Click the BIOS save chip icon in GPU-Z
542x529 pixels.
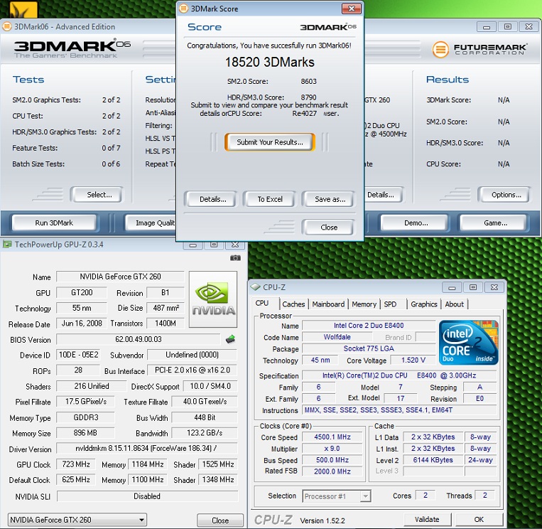pos(230,339)
